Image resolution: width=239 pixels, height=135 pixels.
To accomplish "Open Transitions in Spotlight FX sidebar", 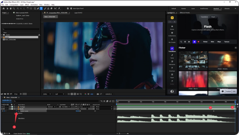I will tap(172, 49).
